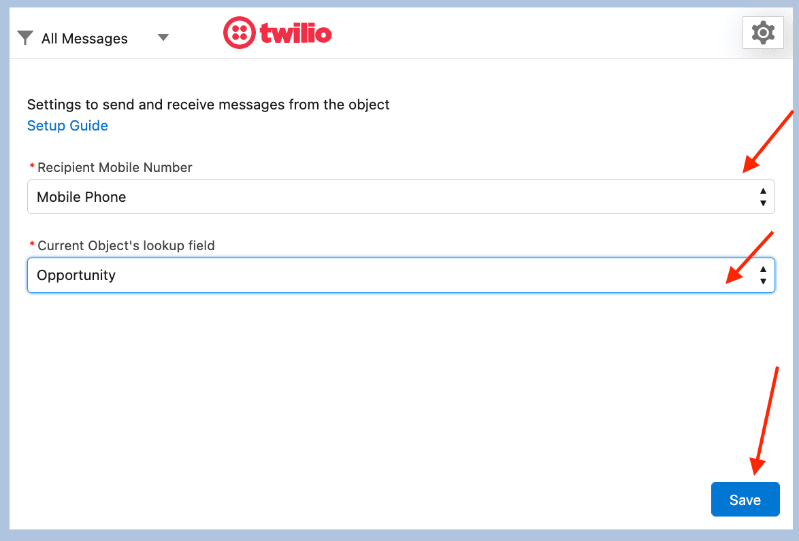This screenshot has width=799, height=541.
Task: Click the Opportunity dropdown stepper arrows
Action: point(763,275)
